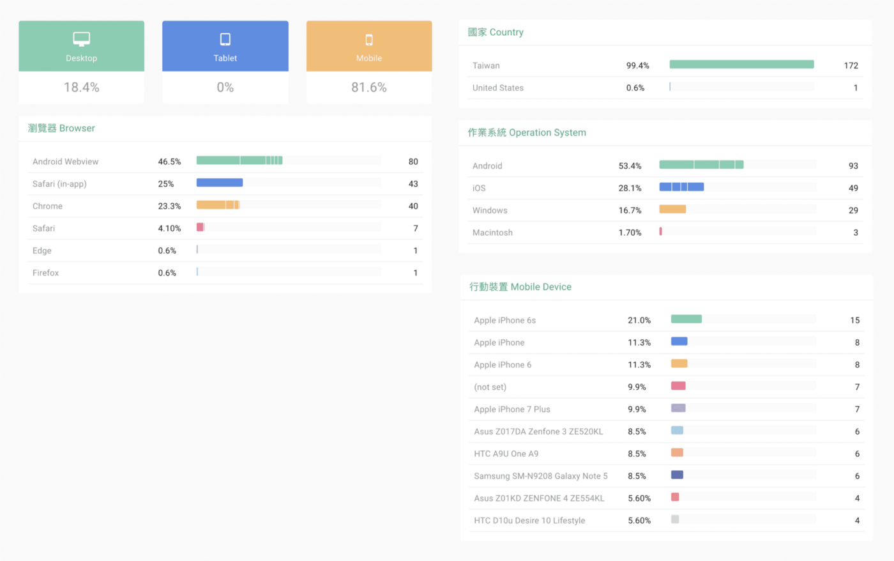Select the iOS blue usage bar
The height and width of the screenshot is (561, 894).
point(681,187)
